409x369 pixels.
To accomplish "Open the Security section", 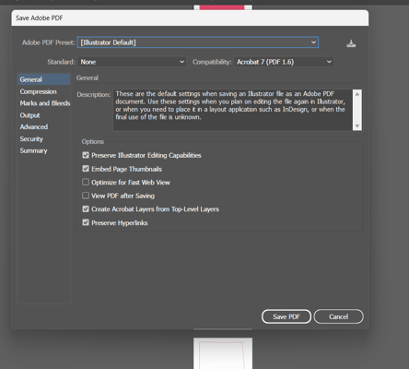I will click(x=31, y=139).
